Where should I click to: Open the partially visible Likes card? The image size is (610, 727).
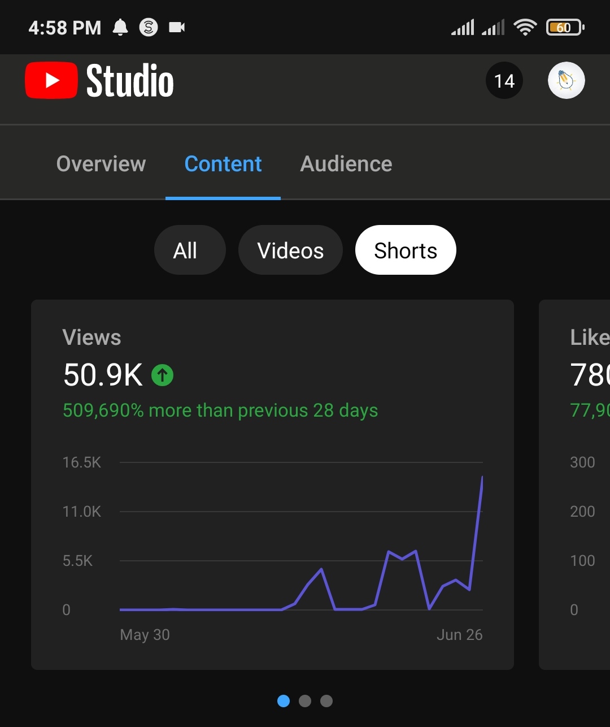point(574,484)
